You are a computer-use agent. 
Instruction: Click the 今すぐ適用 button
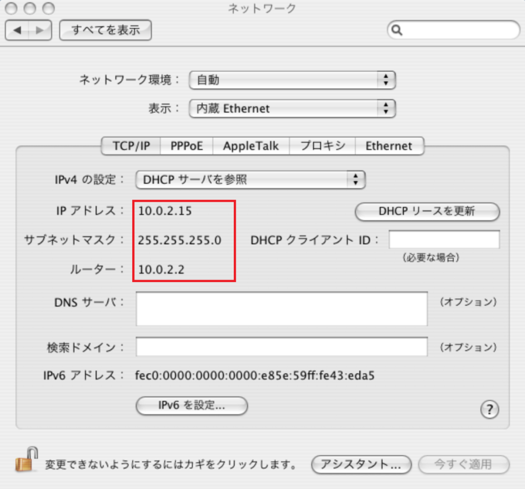[x=463, y=464]
